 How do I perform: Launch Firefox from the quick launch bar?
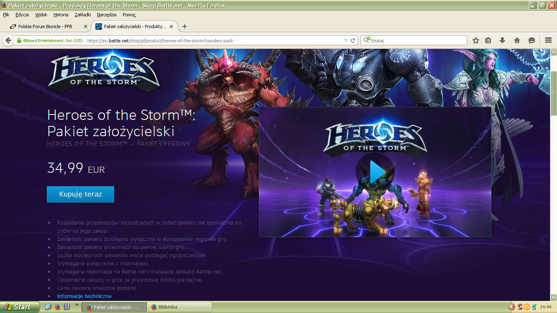[57, 307]
